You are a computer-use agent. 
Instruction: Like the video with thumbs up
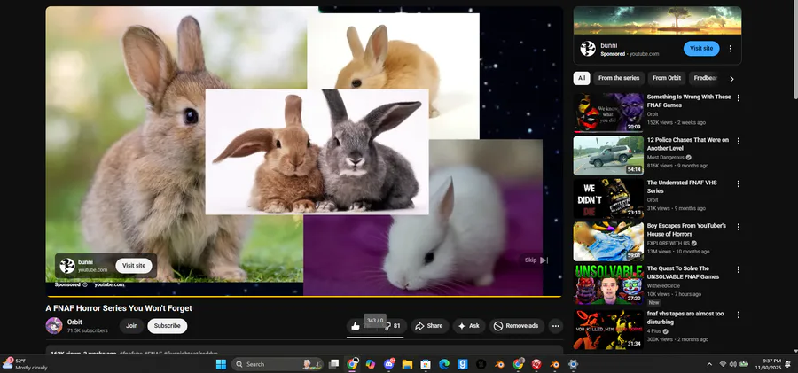click(x=356, y=326)
